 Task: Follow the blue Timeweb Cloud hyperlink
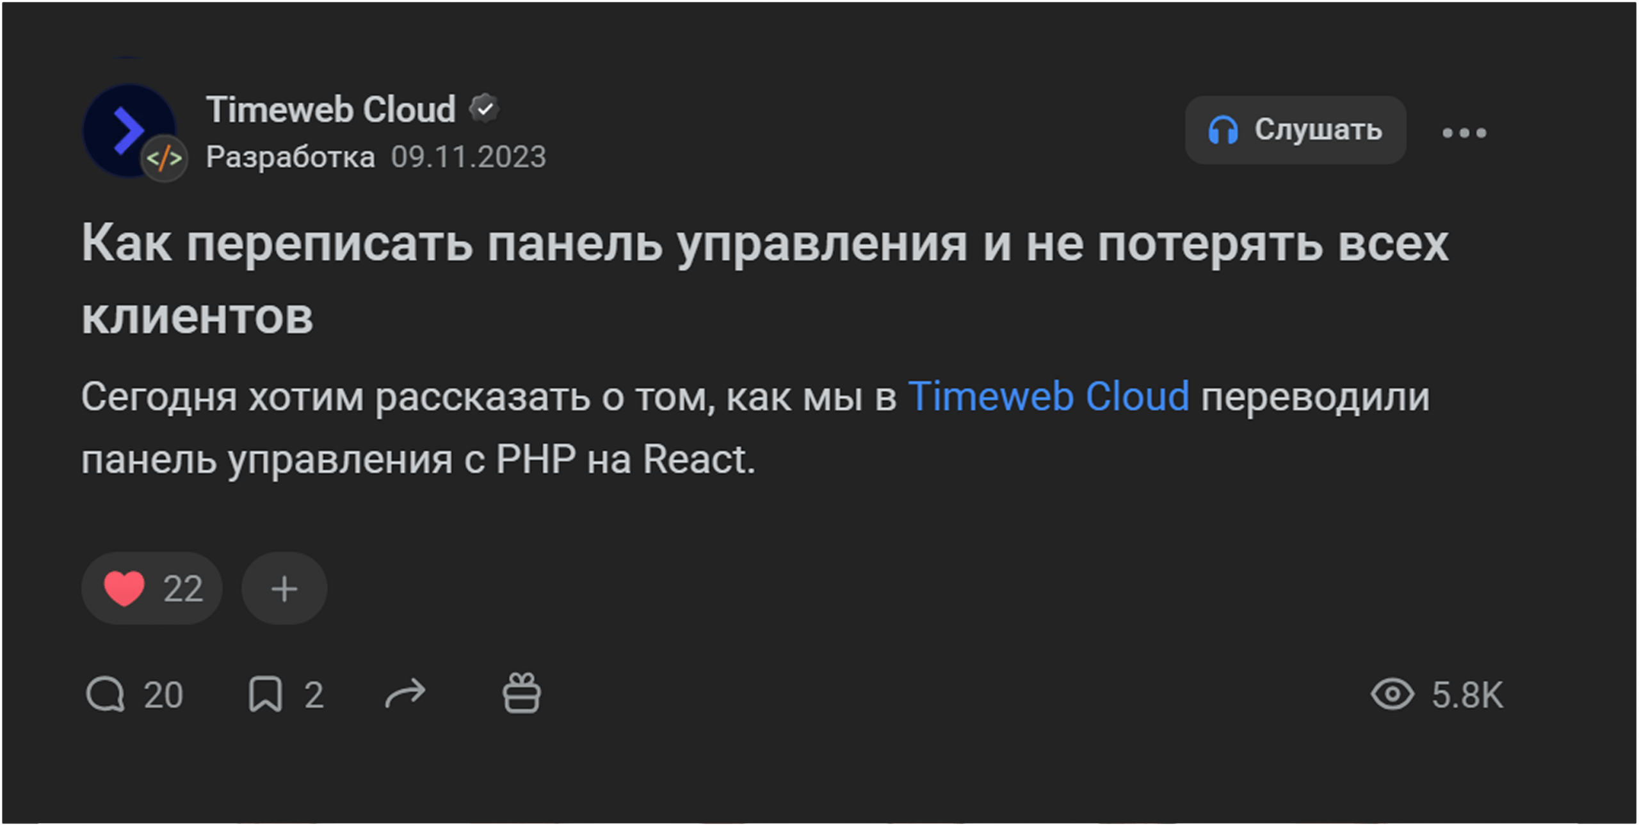coord(1048,397)
